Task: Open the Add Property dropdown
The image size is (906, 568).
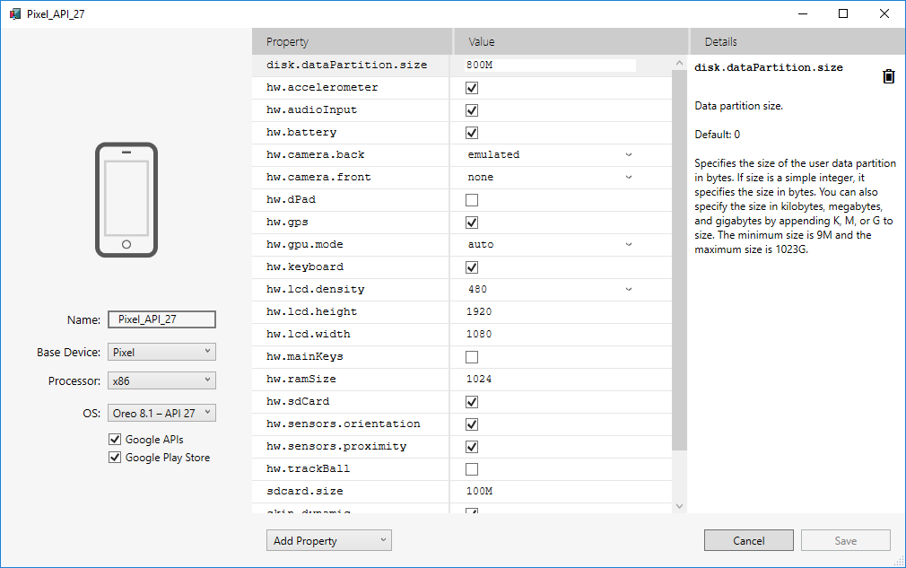Action: tap(328, 540)
